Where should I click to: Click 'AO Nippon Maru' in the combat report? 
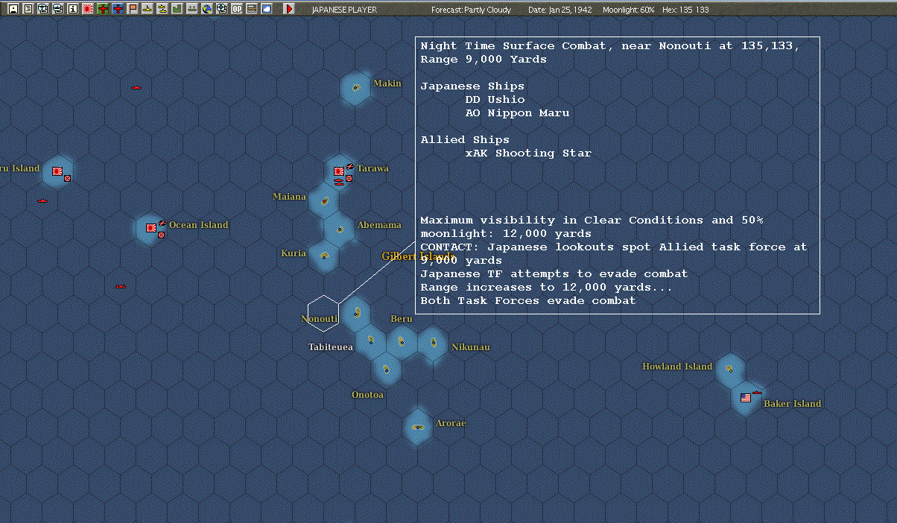click(x=517, y=113)
